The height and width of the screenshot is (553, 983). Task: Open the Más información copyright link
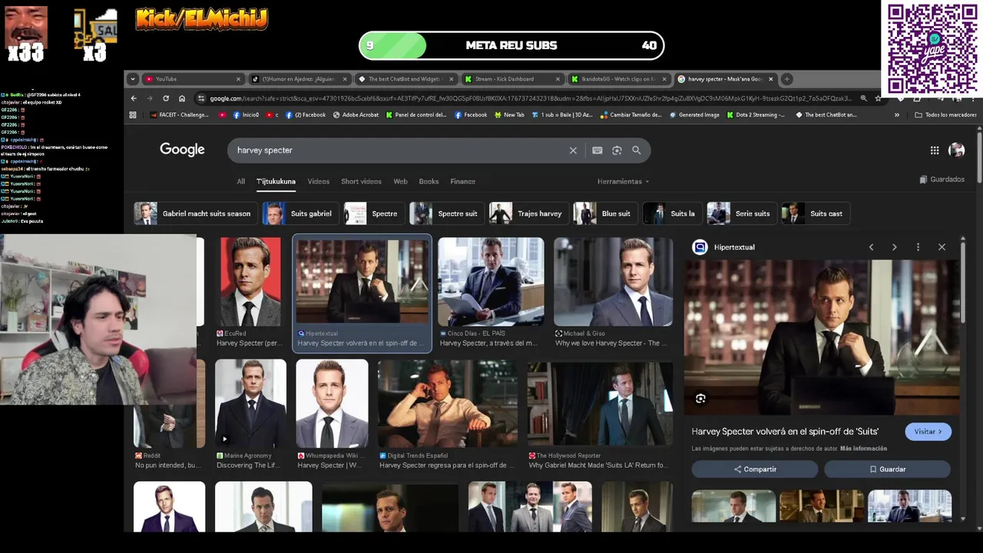863,449
